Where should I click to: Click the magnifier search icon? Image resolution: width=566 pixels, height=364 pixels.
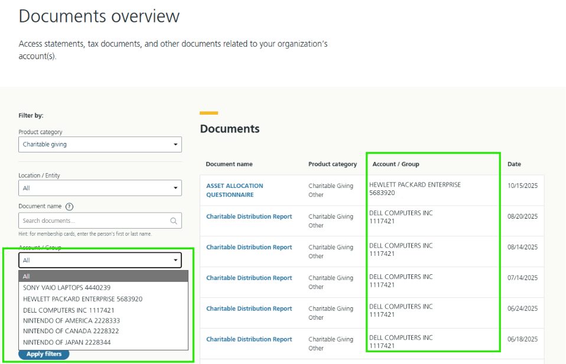(x=174, y=220)
